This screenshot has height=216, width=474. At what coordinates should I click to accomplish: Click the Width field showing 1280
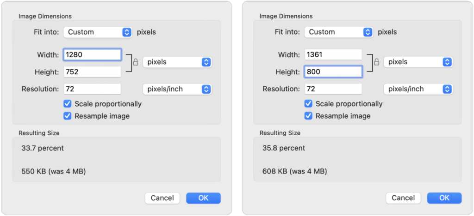93,54
